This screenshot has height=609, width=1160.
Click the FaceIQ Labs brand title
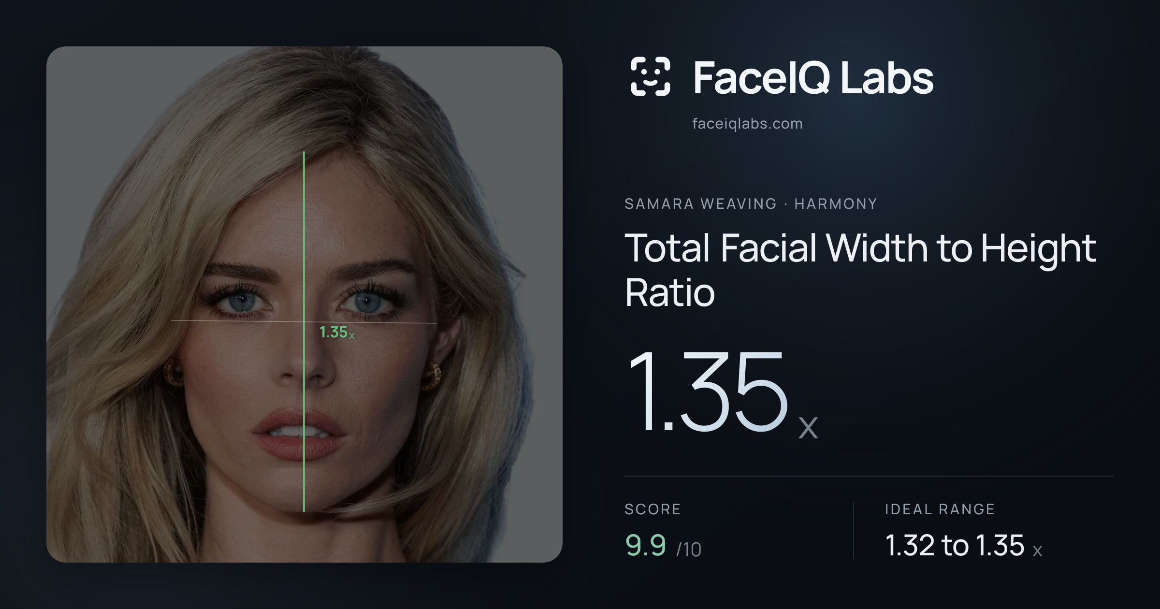pos(813,77)
